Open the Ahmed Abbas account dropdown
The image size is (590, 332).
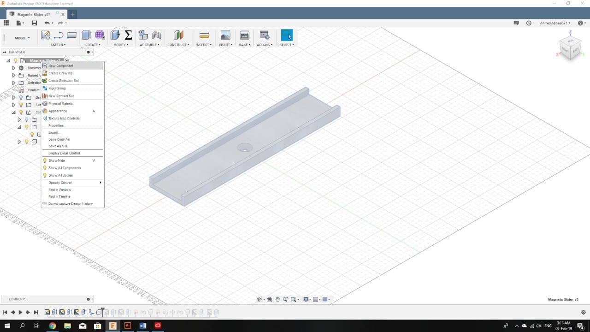coord(555,23)
